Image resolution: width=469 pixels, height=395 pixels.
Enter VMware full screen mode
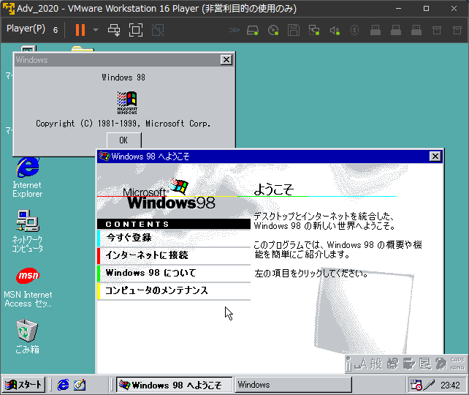(136, 30)
